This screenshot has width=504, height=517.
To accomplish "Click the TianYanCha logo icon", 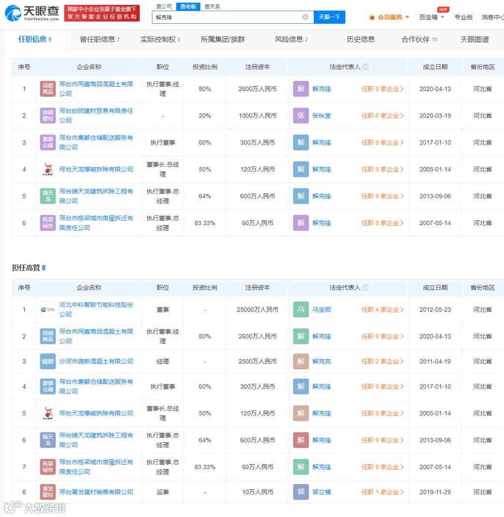I will (x=13, y=13).
